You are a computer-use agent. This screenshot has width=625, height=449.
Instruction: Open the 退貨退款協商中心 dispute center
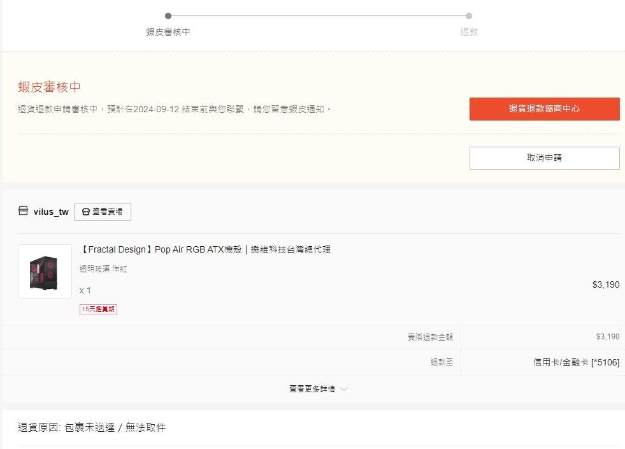click(544, 109)
